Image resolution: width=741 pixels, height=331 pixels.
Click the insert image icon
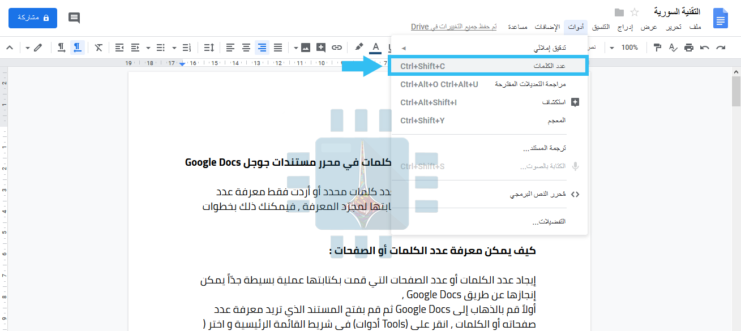point(306,48)
